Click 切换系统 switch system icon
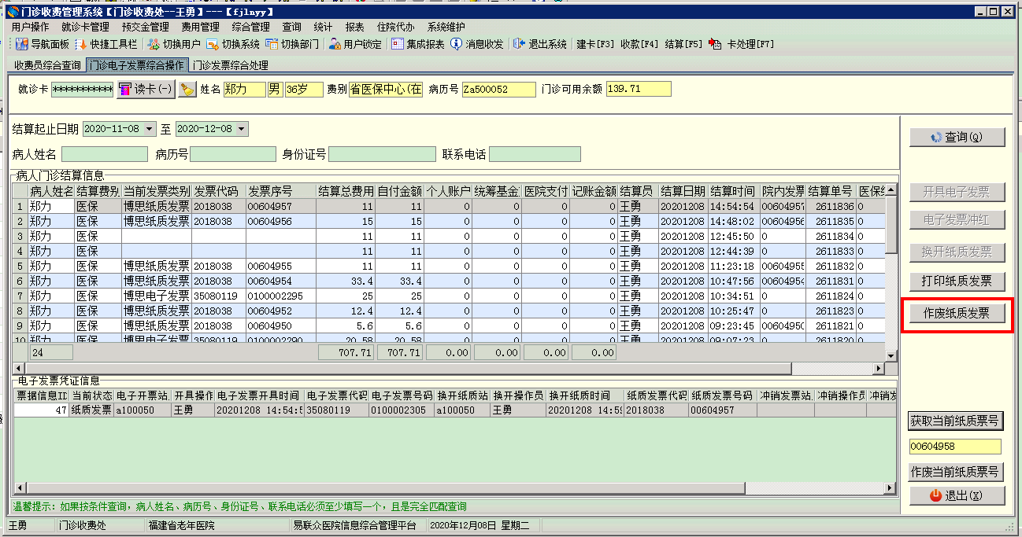 (233, 44)
